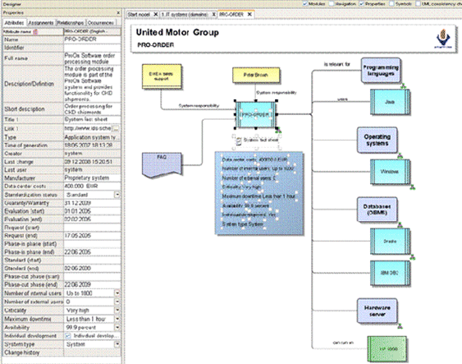Click the Manufacturer value field
Viewport: 462px width, 364px height.
[x=92, y=177]
